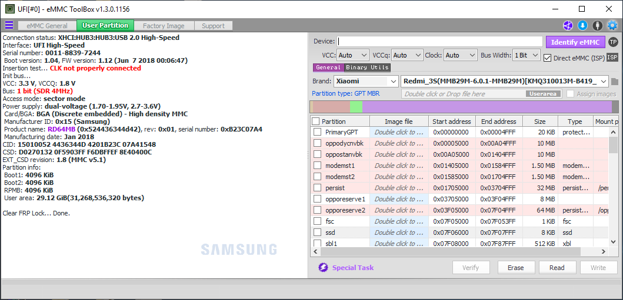
Task: Open the Special Task link
Action: click(x=353, y=268)
